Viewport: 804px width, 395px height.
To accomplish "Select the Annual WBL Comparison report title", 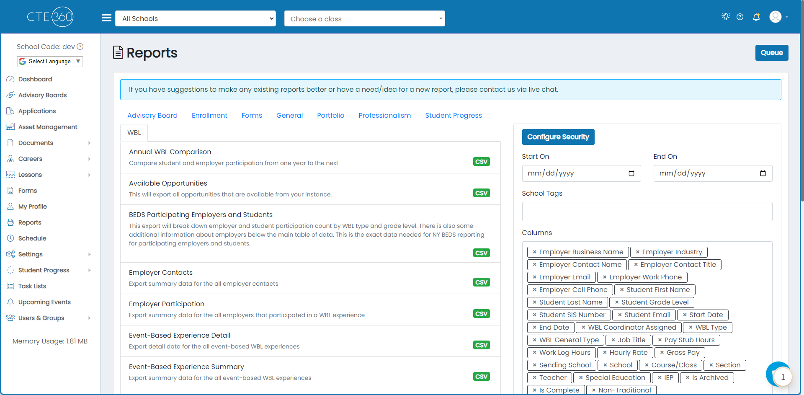I will [170, 152].
